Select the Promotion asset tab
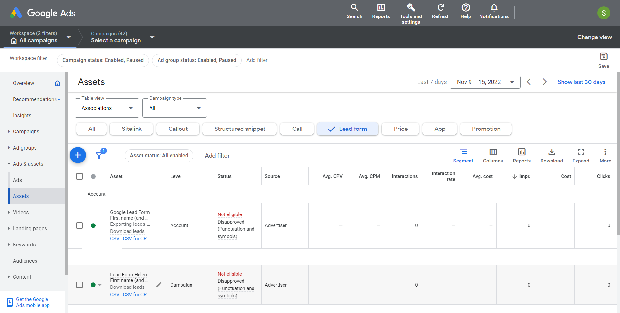620x313 pixels. click(x=486, y=129)
